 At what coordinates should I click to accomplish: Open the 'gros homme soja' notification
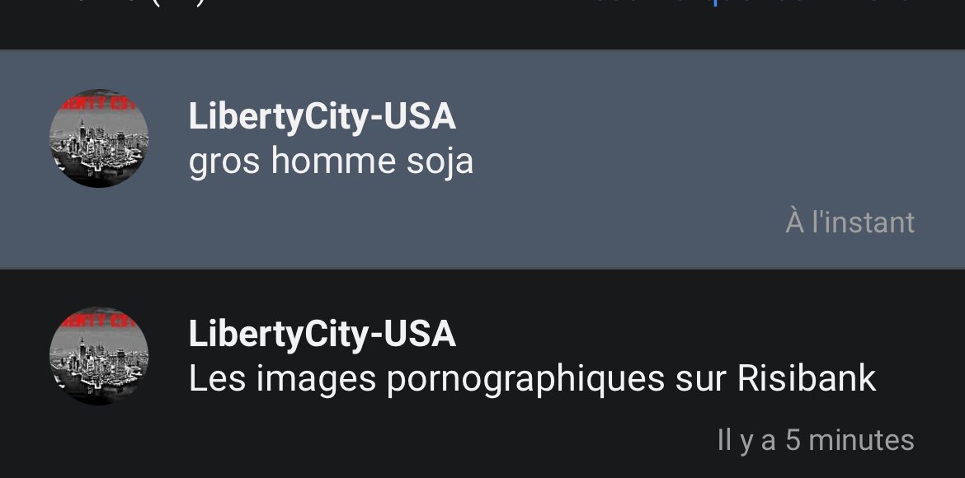point(482,159)
